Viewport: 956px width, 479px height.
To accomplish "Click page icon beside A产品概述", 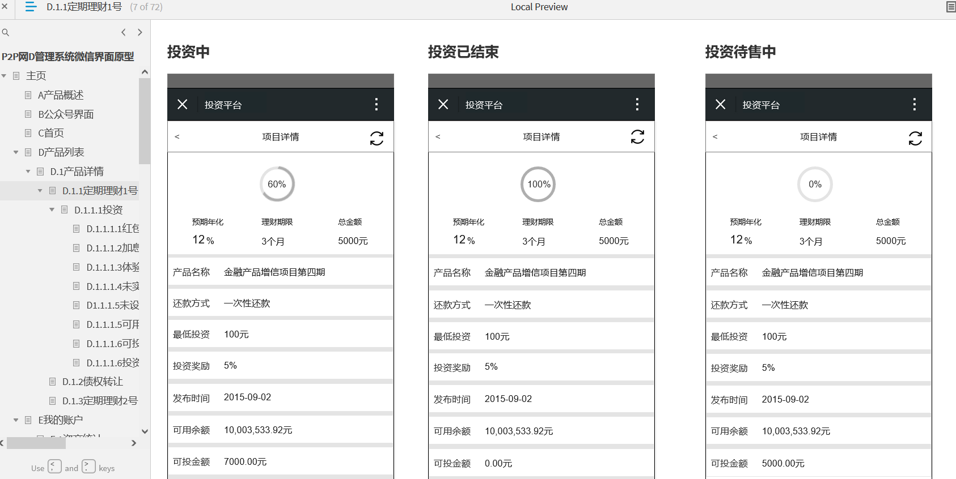I will point(28,95).
